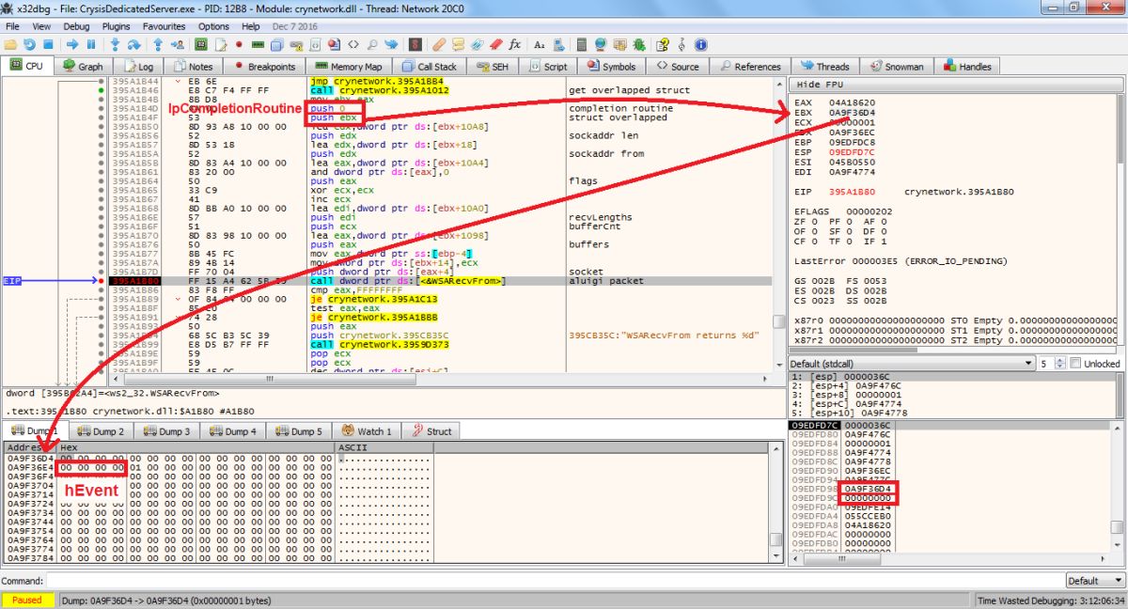This screenshot has height=609, width=1128.
Task: Search strings with the A icon
Action: 539,44
